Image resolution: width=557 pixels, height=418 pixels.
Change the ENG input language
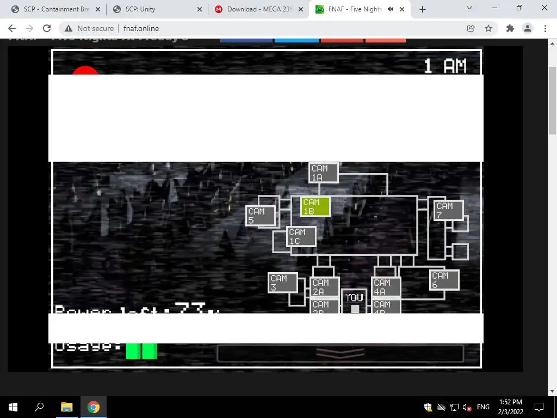[483, 407]
